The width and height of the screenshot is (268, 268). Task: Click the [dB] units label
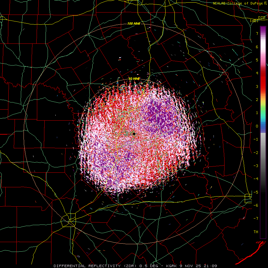coord(254,21)
